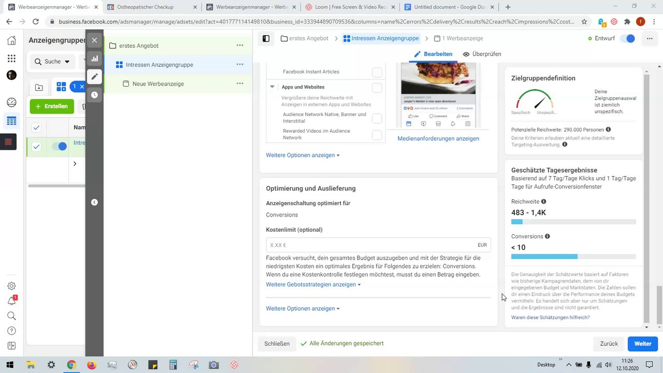Viewport: 663px width, 373px height.
Task: Open the Chrome extensions puzzle icon
Action: click(627, 22)
